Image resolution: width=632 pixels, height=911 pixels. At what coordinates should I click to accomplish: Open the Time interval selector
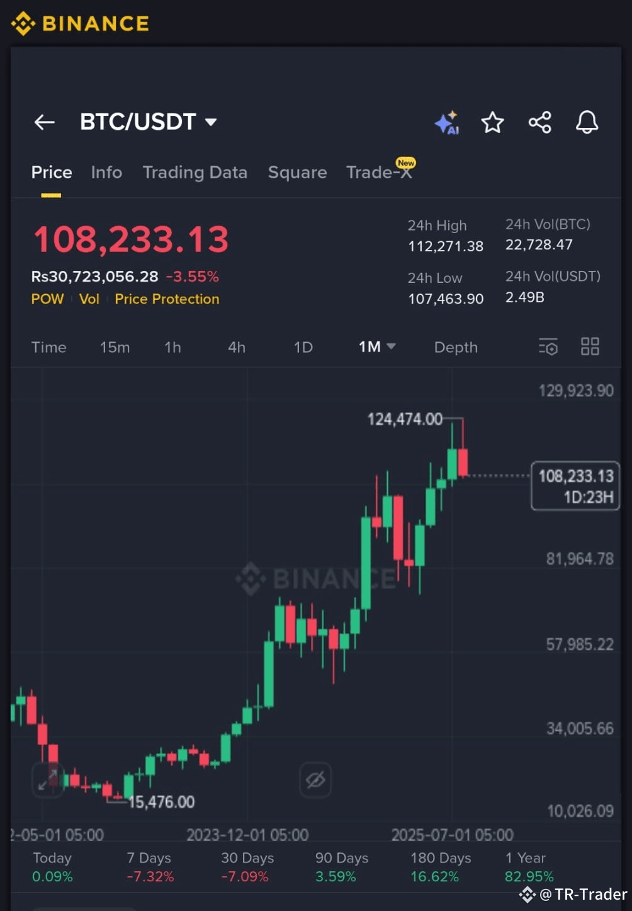pos(49,347)
